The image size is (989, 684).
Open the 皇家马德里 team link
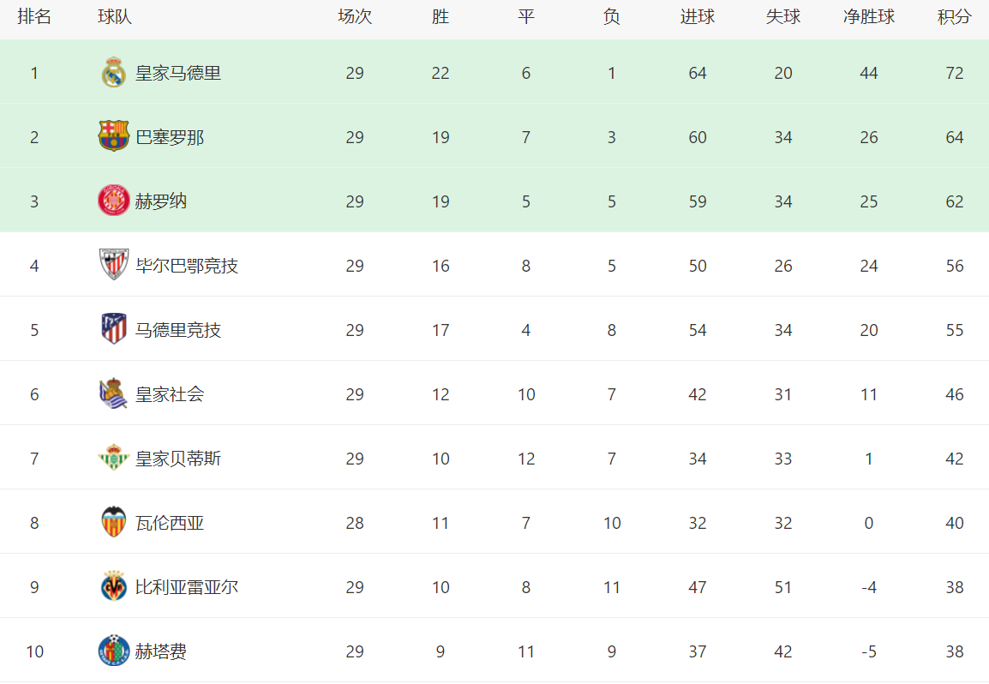coord(178,73)
